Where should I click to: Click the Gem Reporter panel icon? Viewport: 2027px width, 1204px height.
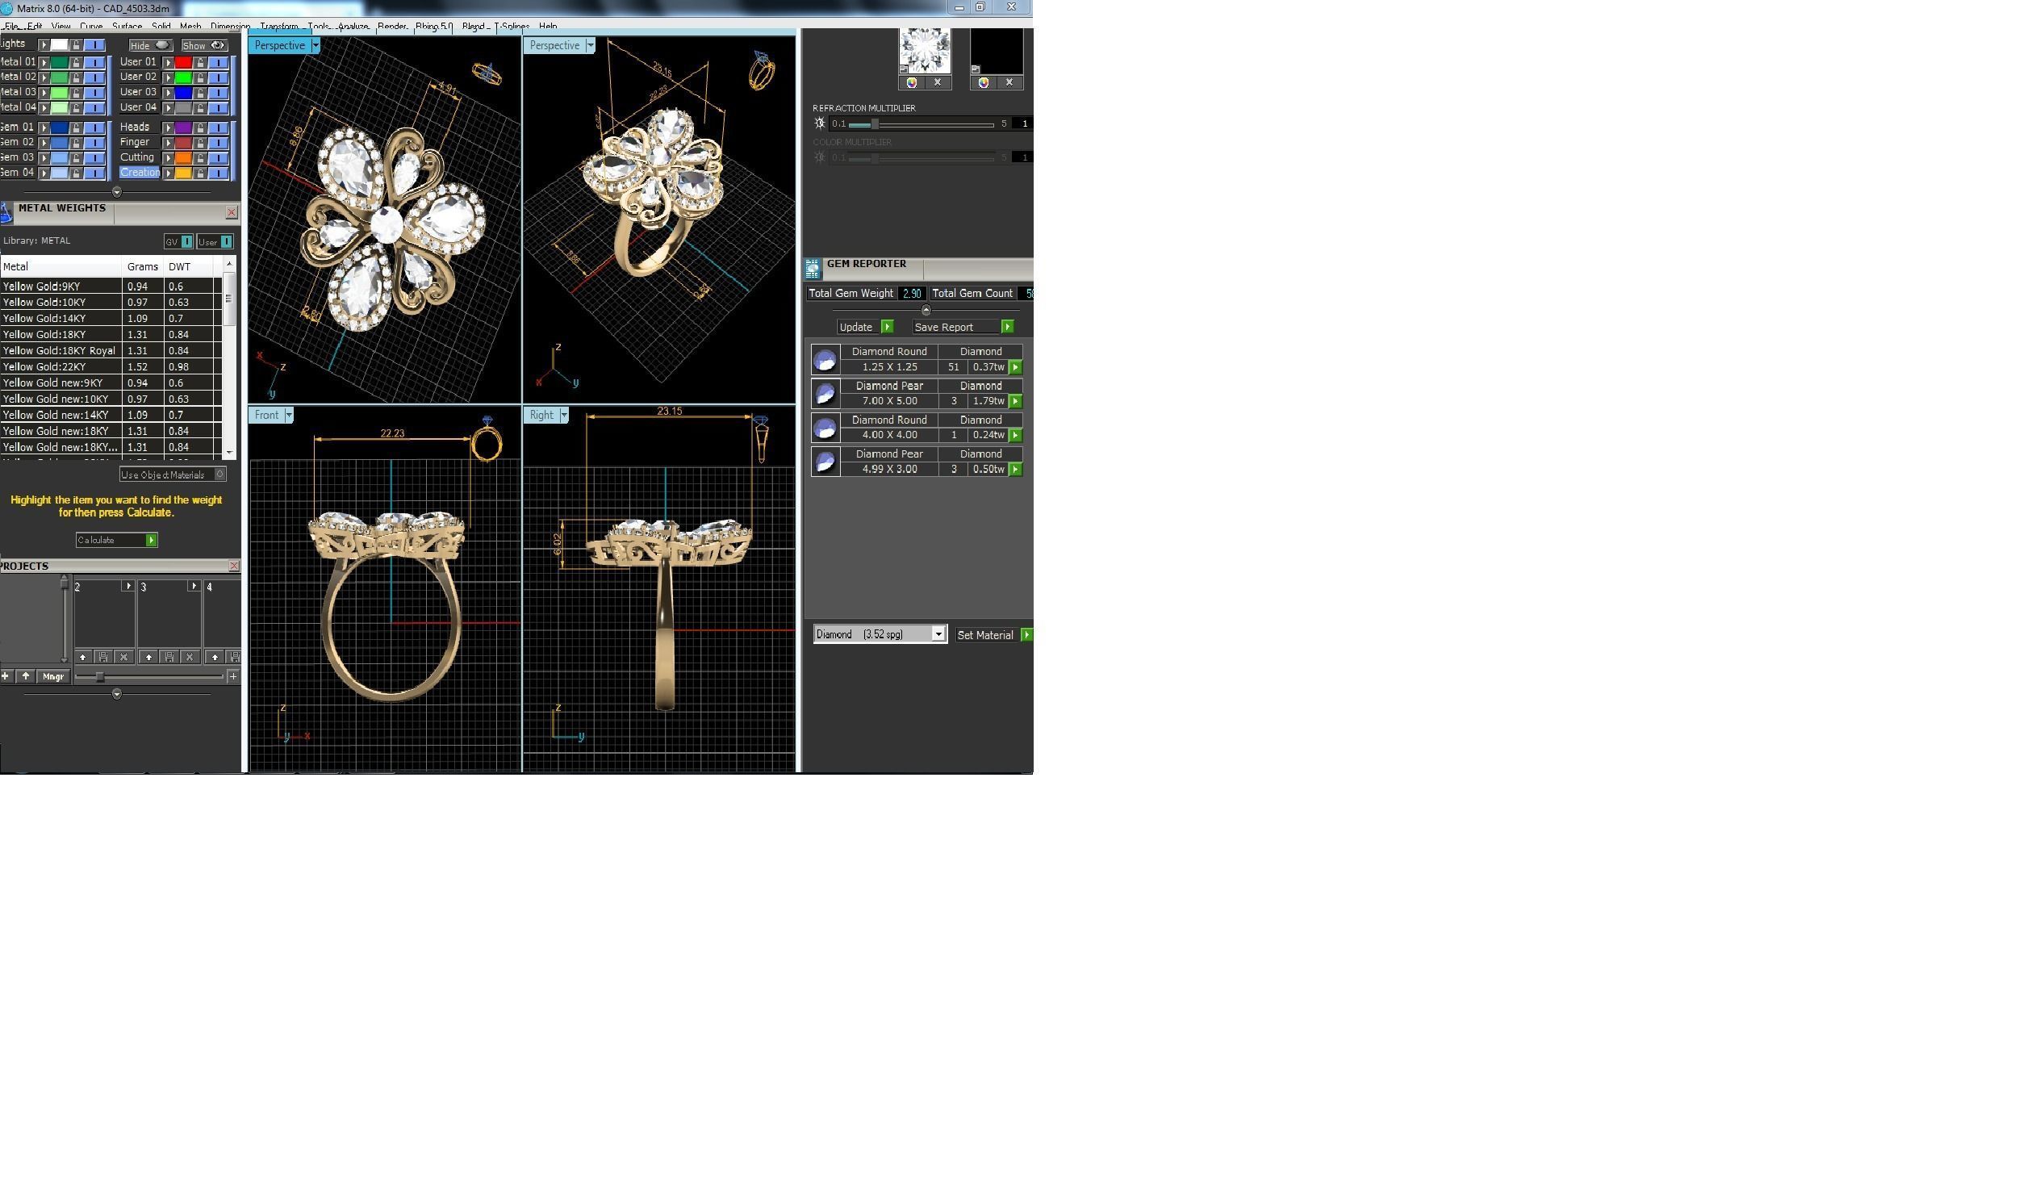812,270
